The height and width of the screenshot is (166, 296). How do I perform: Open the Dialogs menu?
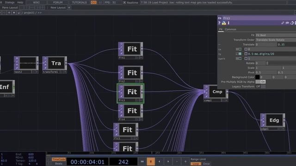tap(9, 2)
